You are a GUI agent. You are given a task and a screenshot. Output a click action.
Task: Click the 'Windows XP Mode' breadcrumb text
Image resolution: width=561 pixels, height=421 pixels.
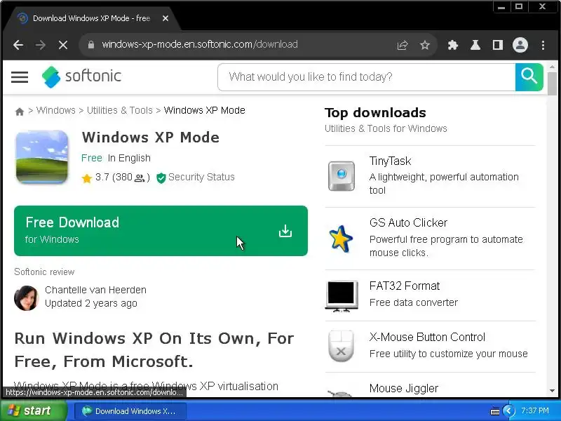tap(204, 110)
